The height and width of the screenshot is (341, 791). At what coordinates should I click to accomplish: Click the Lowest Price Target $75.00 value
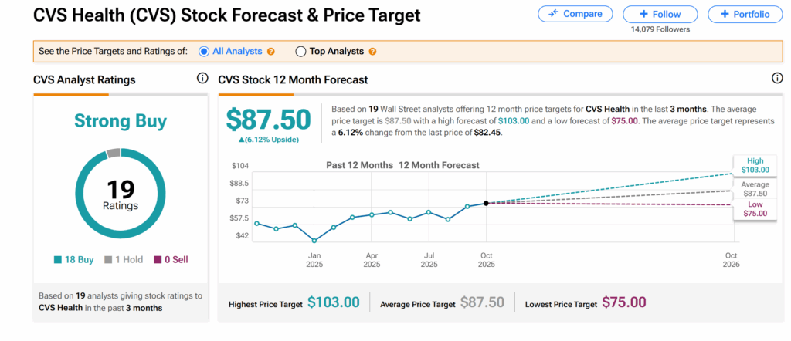pyautogui.click(x=623, y=303)
